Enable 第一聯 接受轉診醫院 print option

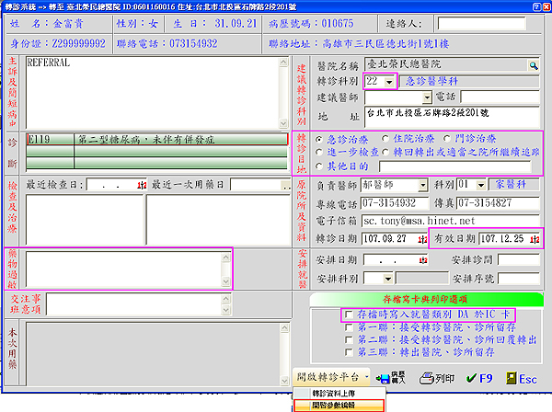point(348,327)
